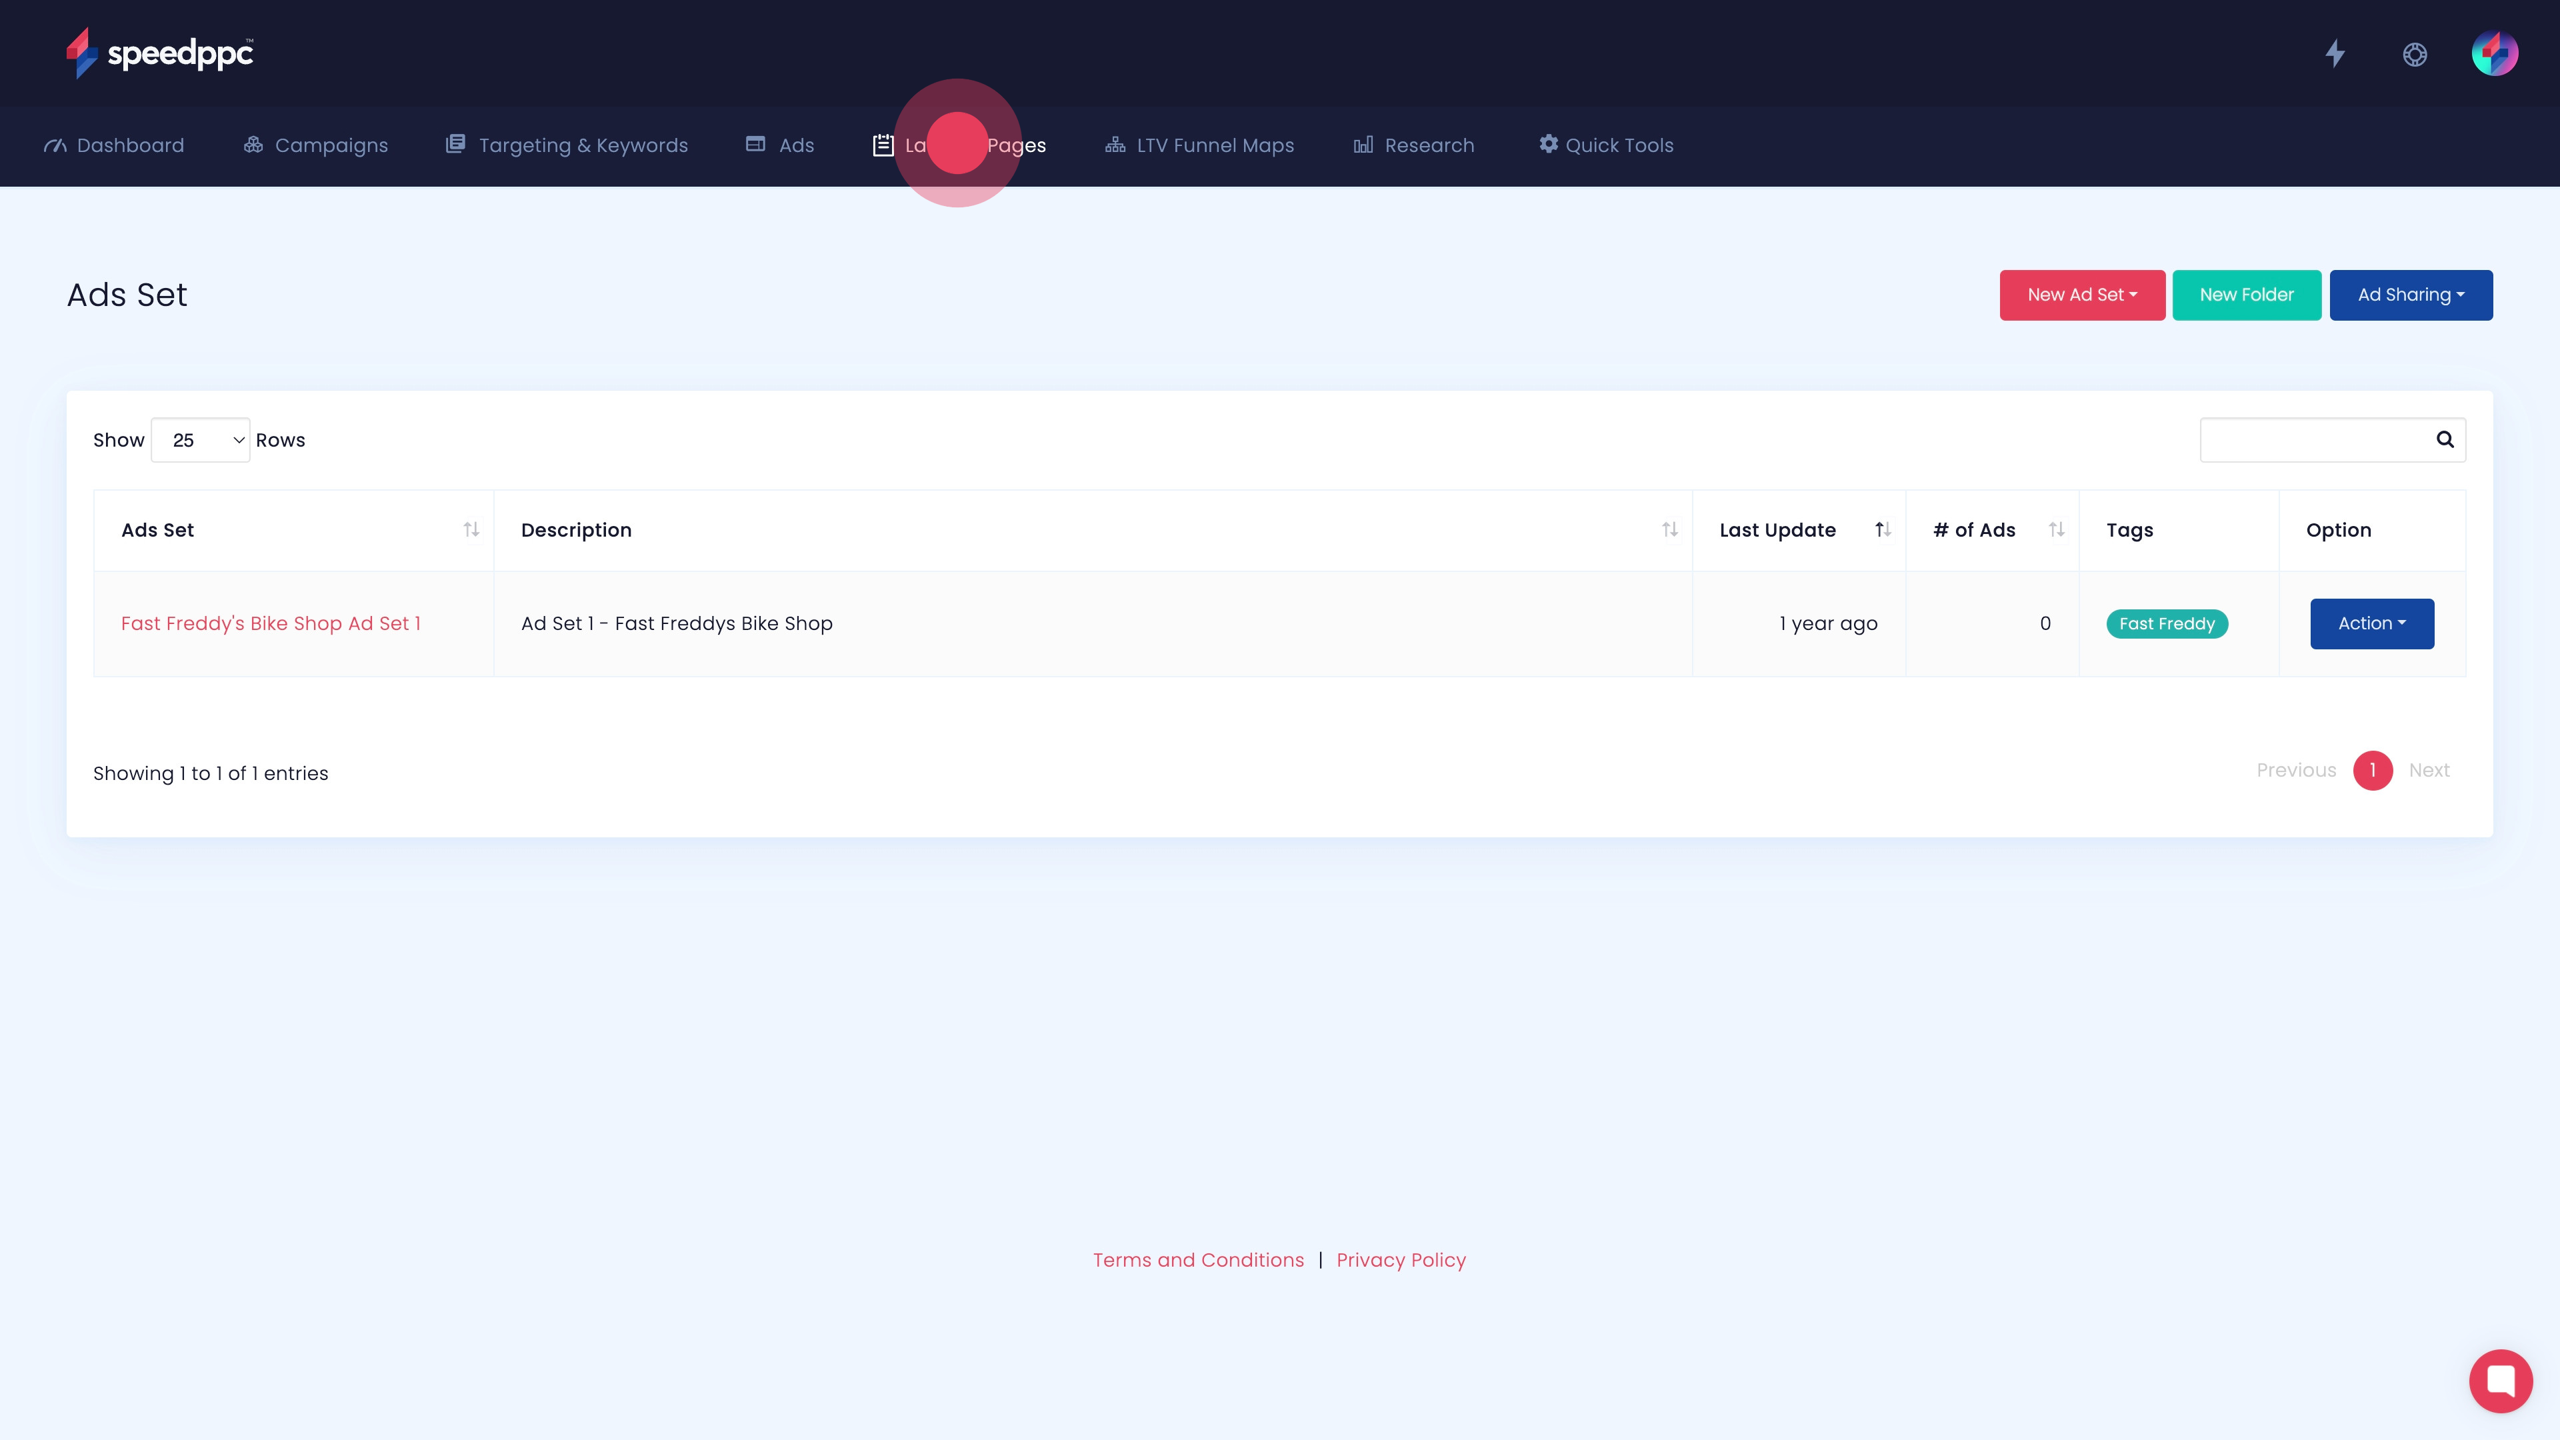Sort by Ads Set column arrows
2560x1440 pixels.
[471, 530]
